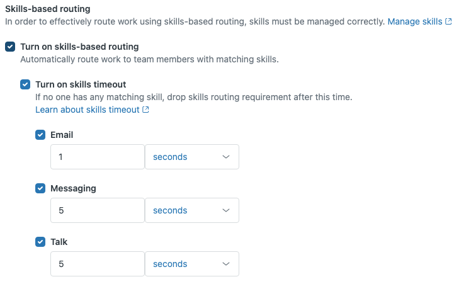The width and height of the screenshot is (459, 284).
Task: Click the Email timeout value field
Action: pos(98,157)
